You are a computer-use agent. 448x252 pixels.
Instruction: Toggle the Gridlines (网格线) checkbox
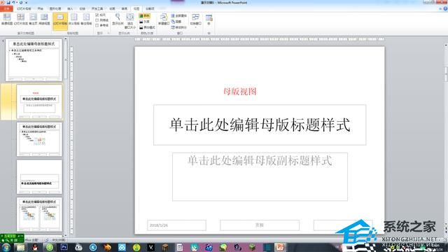(x=102, y=20)
